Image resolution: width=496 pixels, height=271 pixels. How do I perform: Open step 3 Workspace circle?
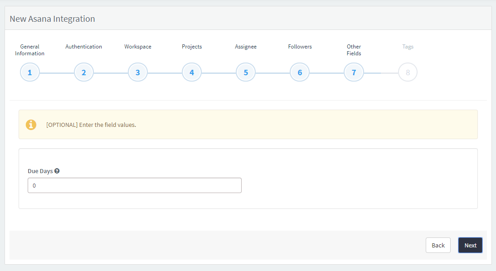[138, 73]
